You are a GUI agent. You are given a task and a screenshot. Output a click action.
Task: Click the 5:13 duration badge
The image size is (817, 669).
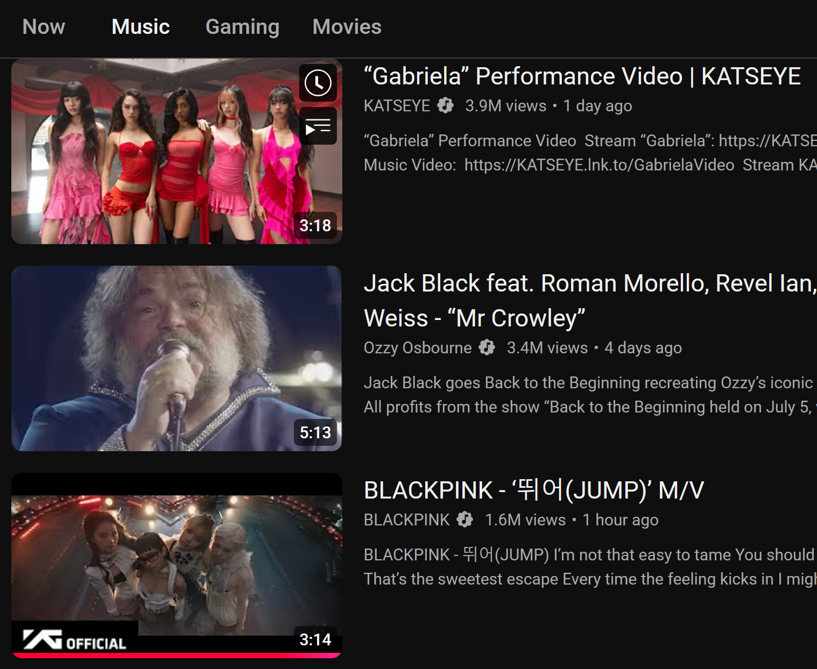[315, 432]
